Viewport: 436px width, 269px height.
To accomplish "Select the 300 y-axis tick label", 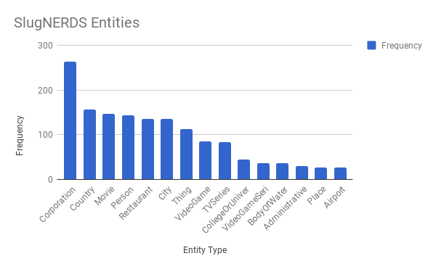I will click(45, 46).
